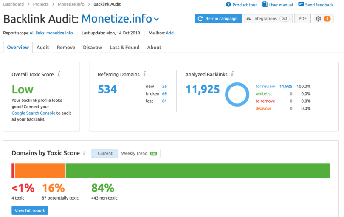Viewport: 344px width, 217px height.
Task: Click the Analyzed Backlinks donut chart
Action: click(x=237, y=94)
